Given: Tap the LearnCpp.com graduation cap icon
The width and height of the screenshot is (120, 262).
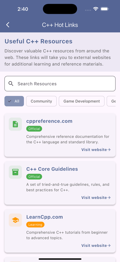Looking at the screenshot, I should 15,220.
